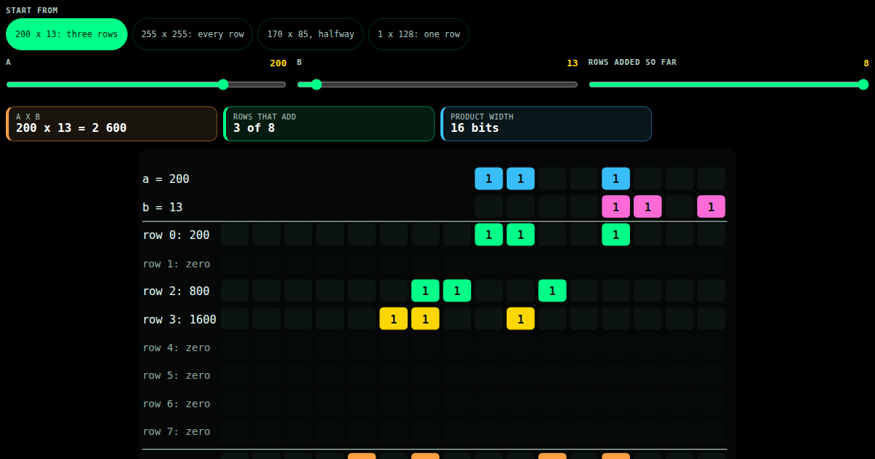The width and height of the screenshot is (875, 459).
Task: Click the rightmost green 1 bit in row 0: 200
Action: (x=616, y=235)
